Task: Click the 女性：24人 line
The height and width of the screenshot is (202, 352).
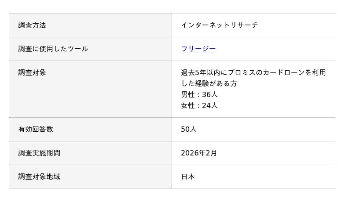Action: pos(199,105)
